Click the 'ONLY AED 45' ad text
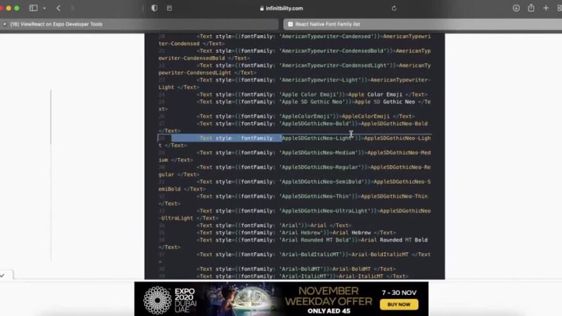Viewport: 562px width, 316px height. pos(329,311)
